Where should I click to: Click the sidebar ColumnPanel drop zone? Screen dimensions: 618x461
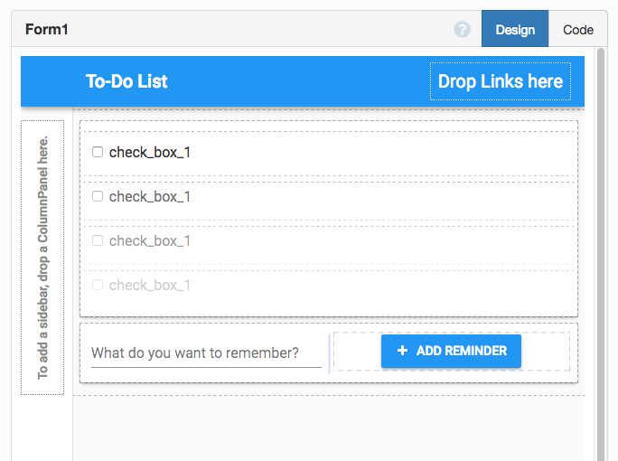point(42,258)
